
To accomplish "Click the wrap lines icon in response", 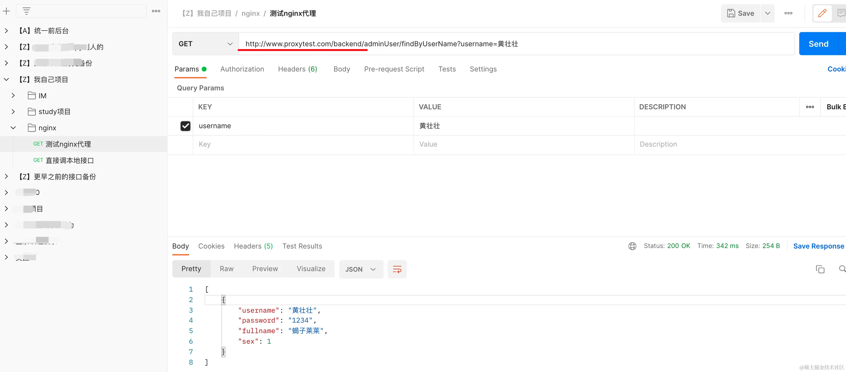I will pyautogui.click(x=397, y=269).
